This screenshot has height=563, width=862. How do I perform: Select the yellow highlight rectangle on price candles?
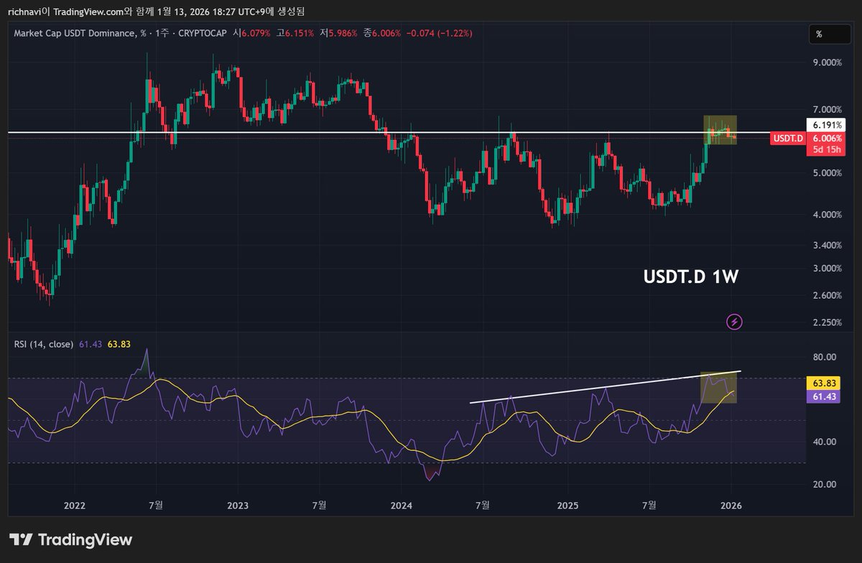coord(720,130)
